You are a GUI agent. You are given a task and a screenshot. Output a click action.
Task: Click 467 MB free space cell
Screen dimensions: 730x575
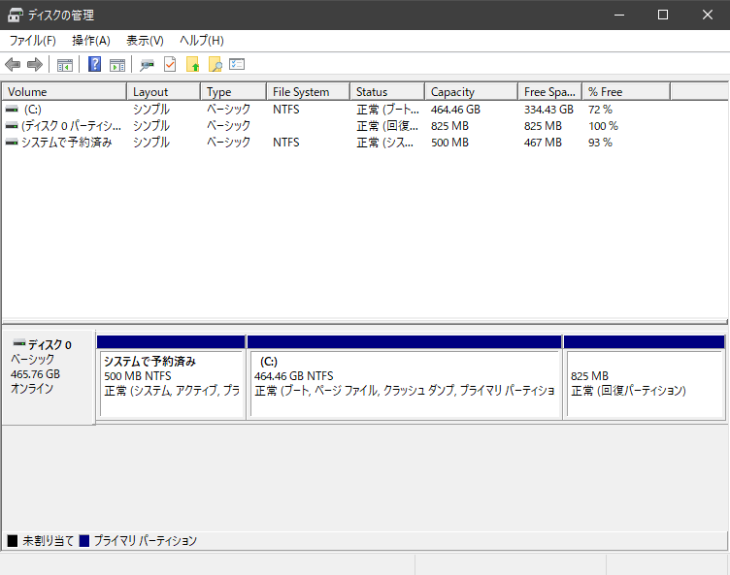coord(543,143)
